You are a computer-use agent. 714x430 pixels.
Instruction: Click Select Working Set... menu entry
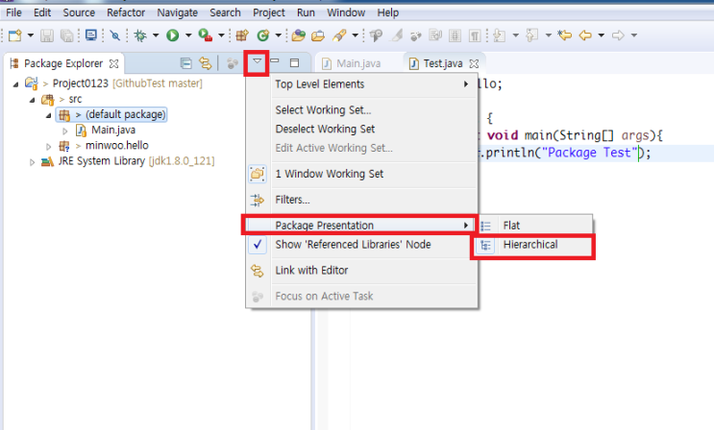(x=323, y=110)
